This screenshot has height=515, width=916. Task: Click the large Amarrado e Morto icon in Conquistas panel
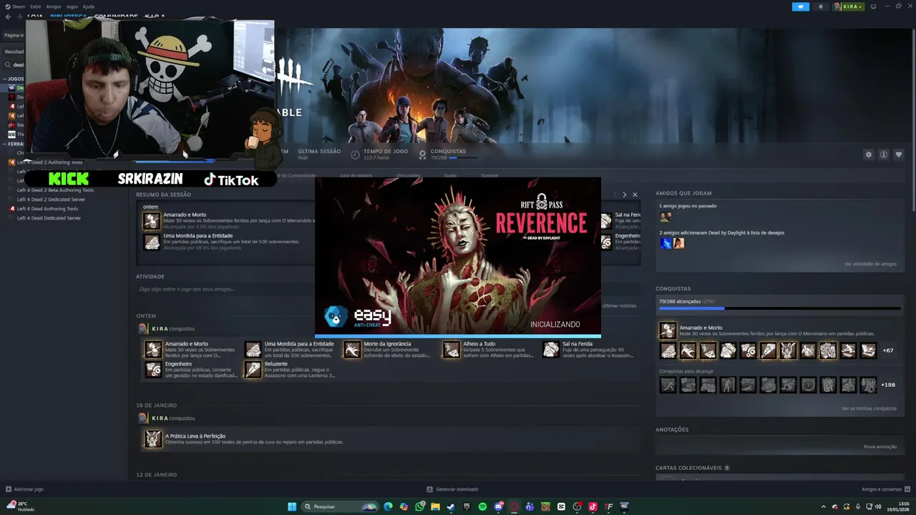point(668,330)
